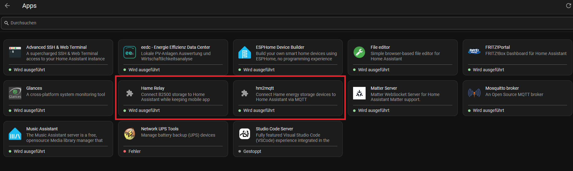Click Wird ausgeführt status under FRITZ!Portal
This screenshot has height=171, width=573.
[x=488, y=70]
